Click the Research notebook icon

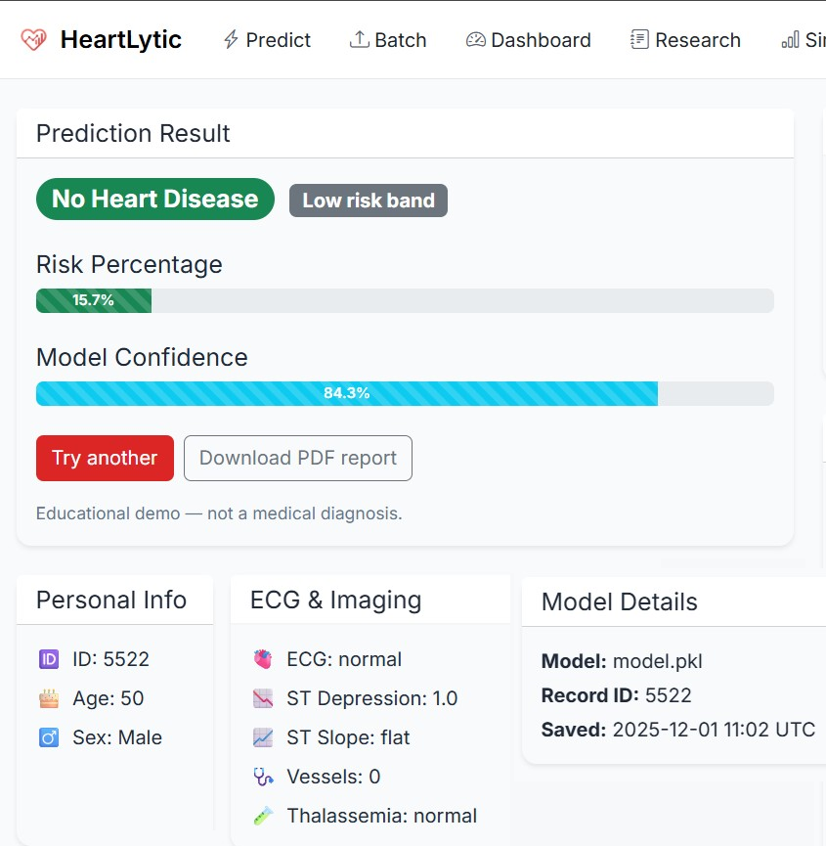click(639, 38)
